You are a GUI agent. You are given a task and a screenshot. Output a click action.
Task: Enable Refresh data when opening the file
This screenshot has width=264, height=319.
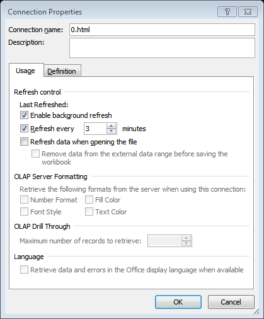click(24, 142)
